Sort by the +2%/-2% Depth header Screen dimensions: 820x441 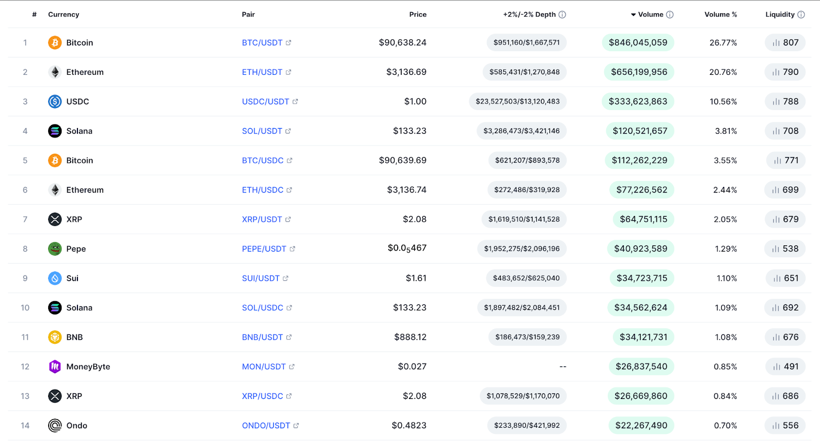[529, 14]
